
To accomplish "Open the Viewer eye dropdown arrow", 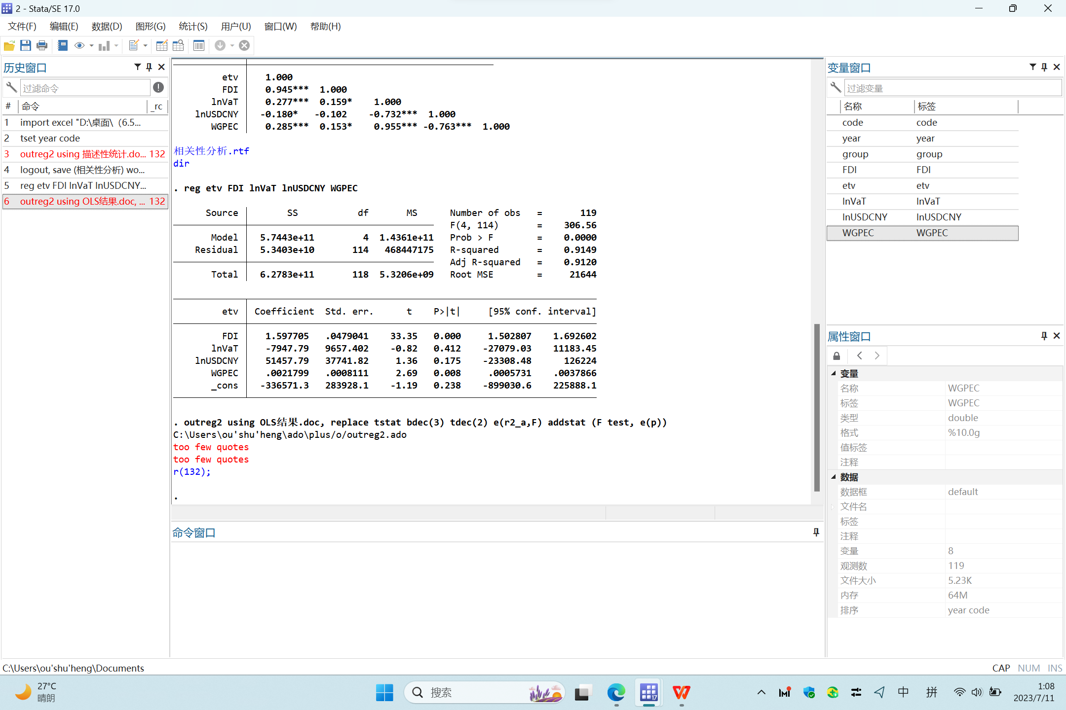I will pos(92,46).
